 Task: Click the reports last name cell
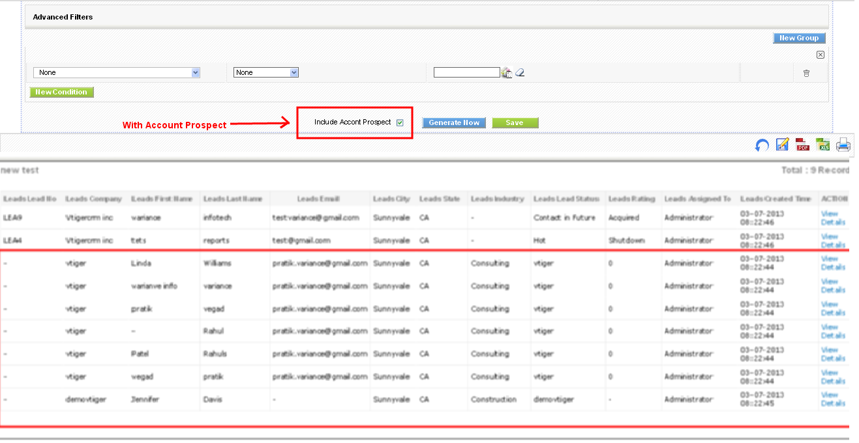coord(216,240)
